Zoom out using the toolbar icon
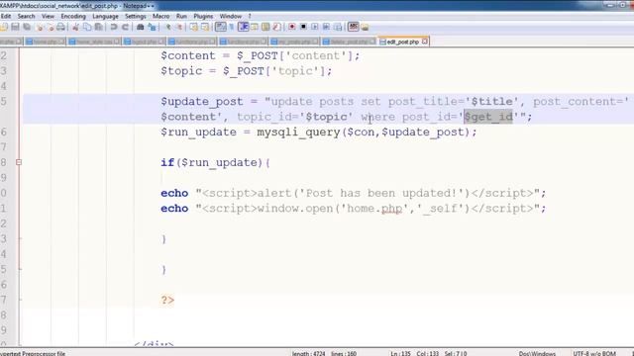 pyautogui.click(x=179, y=27)
